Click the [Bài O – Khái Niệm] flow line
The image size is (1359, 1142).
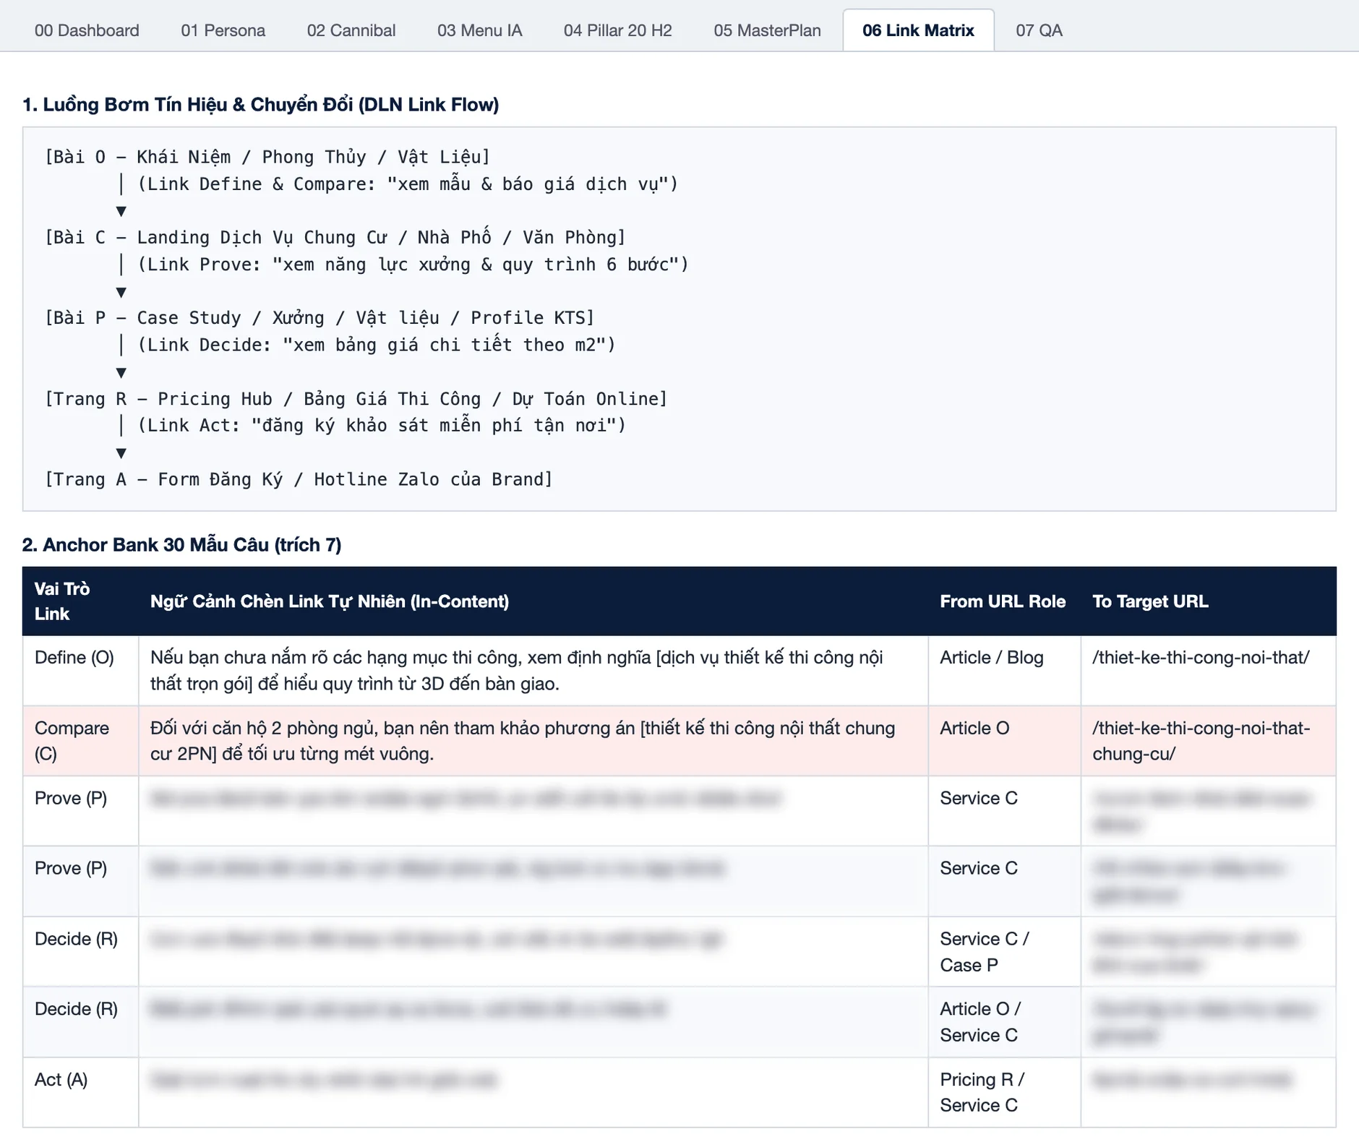267,157
